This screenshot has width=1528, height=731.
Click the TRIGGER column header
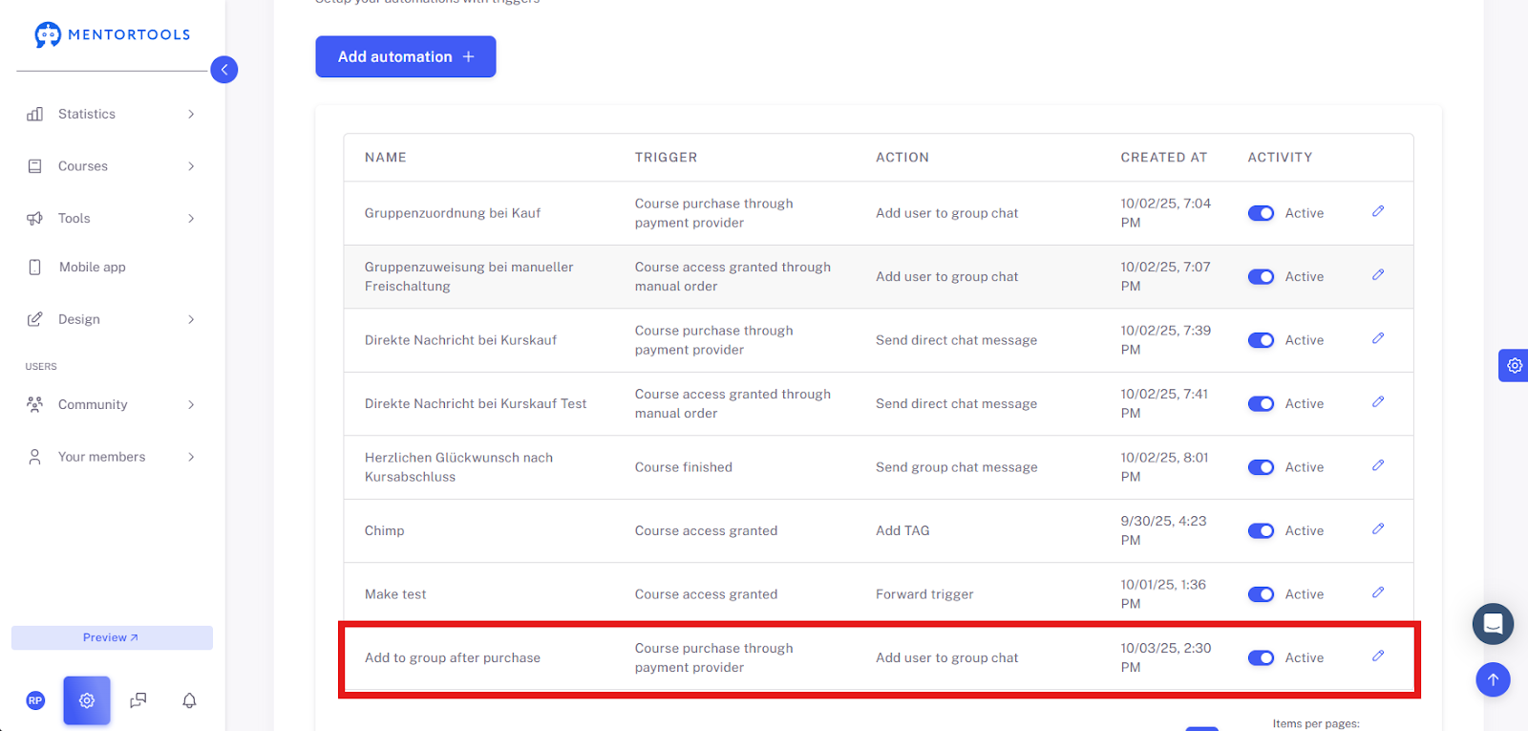click(x=666, y=158)
